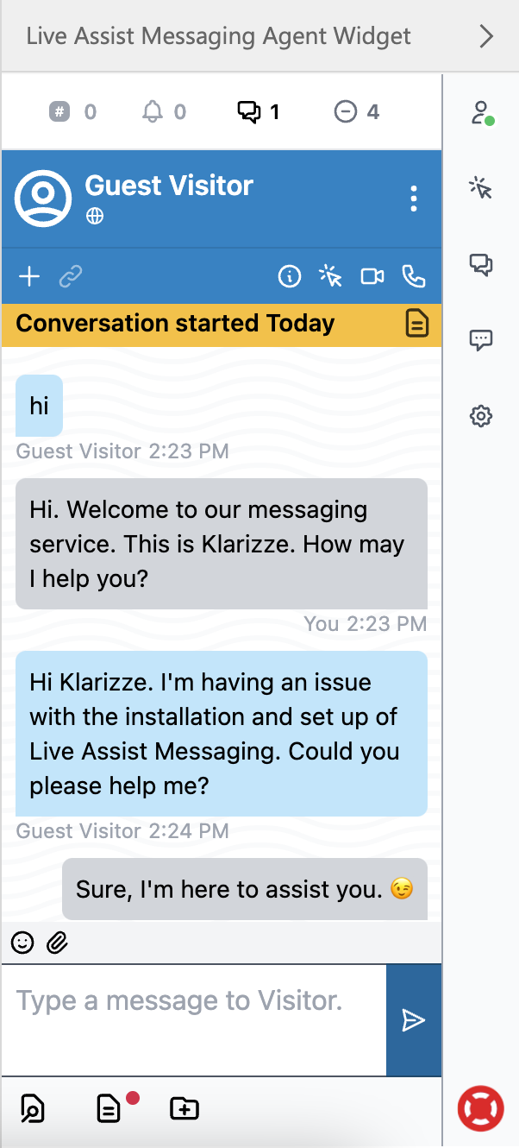This screenshot has width=519, height=1148.
Task: Start a voice call with visitor
Action: [x=414, y=276]
